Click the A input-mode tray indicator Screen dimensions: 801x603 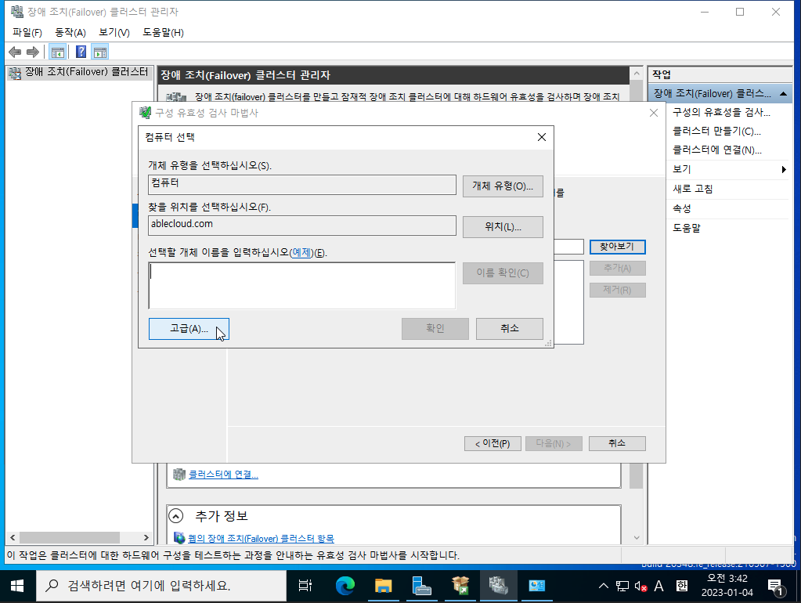pos(659,586)
